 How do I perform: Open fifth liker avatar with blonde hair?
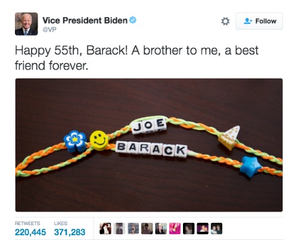pyautogui.click(x=161, y=229)
